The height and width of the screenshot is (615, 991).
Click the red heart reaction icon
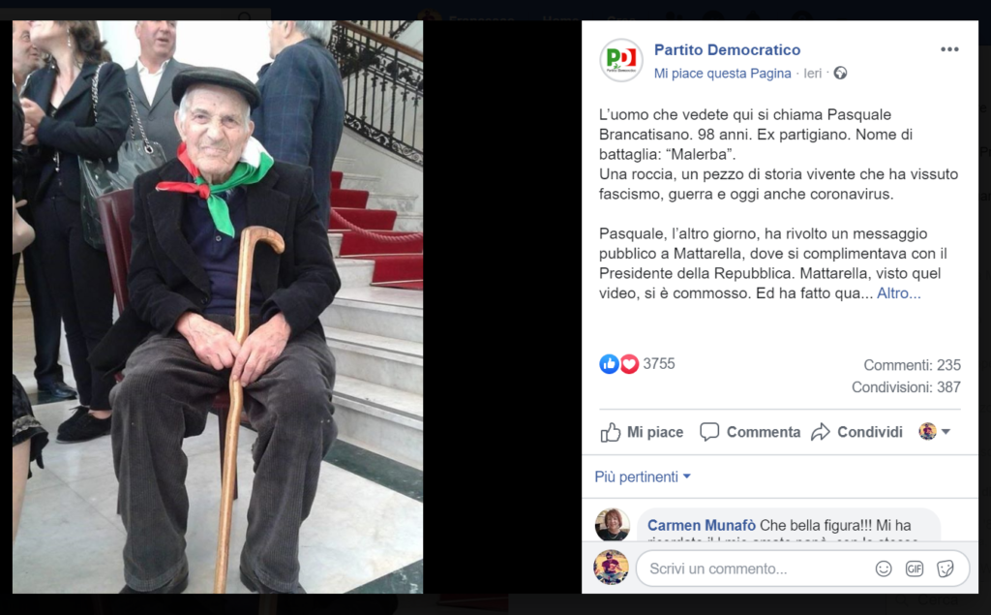(629, 364)
